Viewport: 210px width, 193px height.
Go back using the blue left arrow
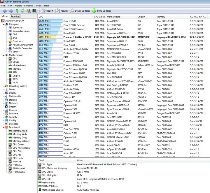click(5, 11)
